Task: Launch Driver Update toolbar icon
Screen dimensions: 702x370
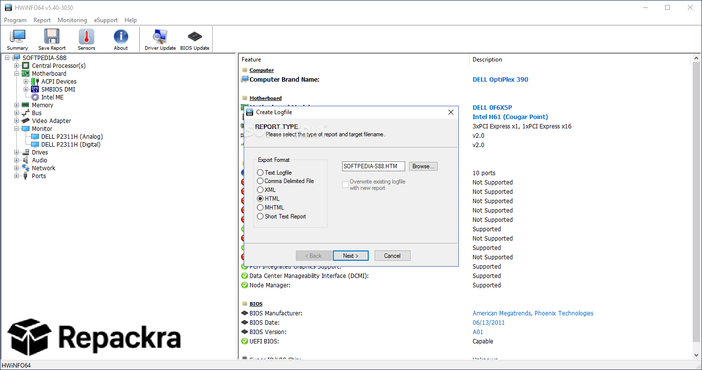Action: pyautogui.click(x=160, y=36)
